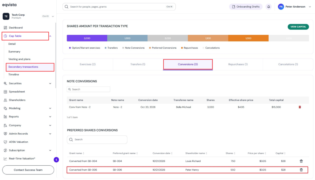Expand the Securities menu chevron
Viewport: 315px width, 180px height.
[x=50, y=83]
